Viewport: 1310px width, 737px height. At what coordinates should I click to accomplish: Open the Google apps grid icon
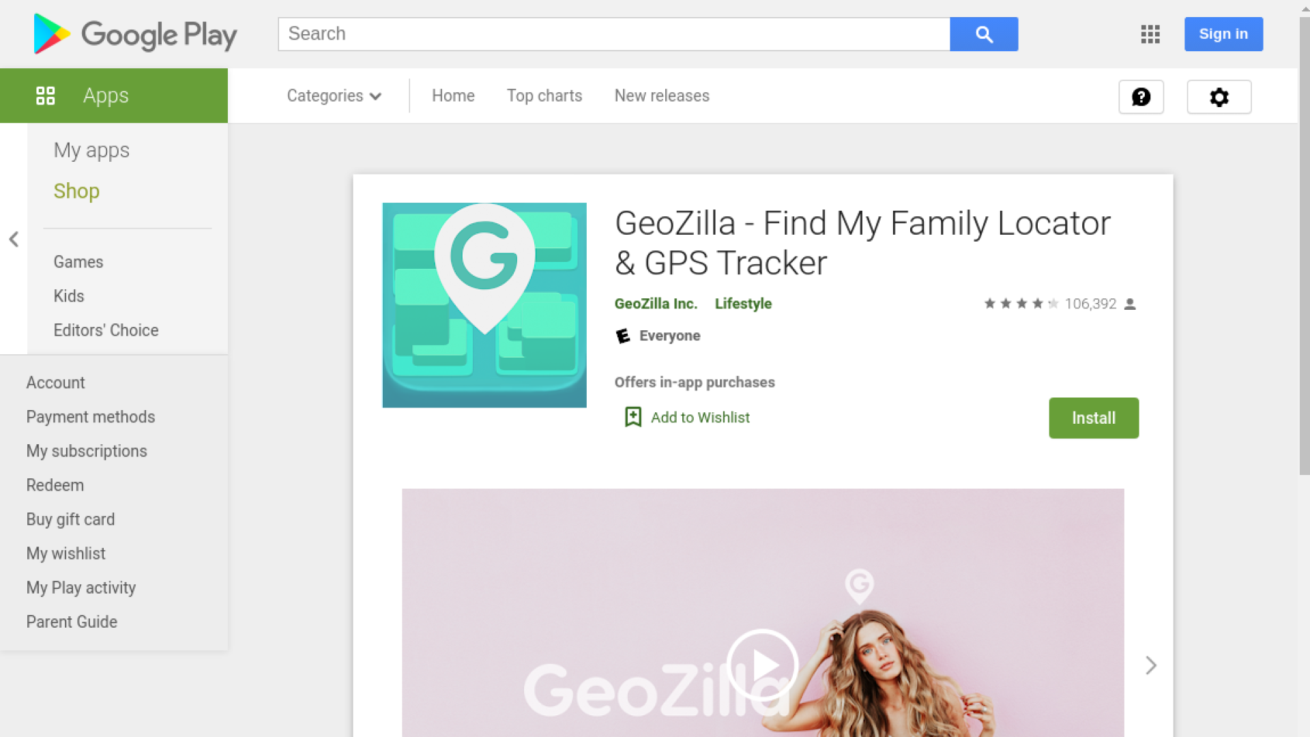1150,34
